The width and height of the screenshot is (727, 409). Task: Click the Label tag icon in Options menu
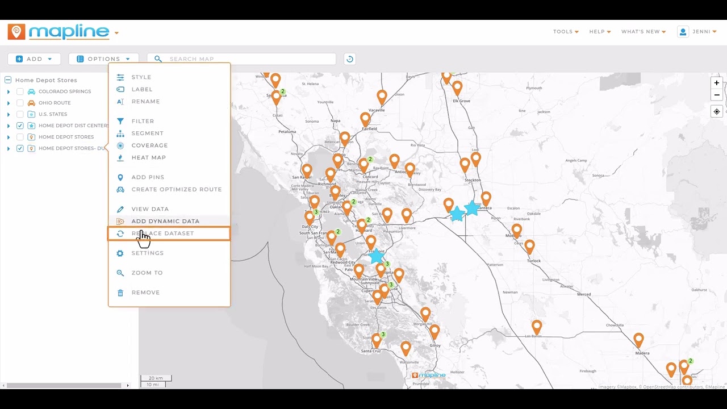120,89
